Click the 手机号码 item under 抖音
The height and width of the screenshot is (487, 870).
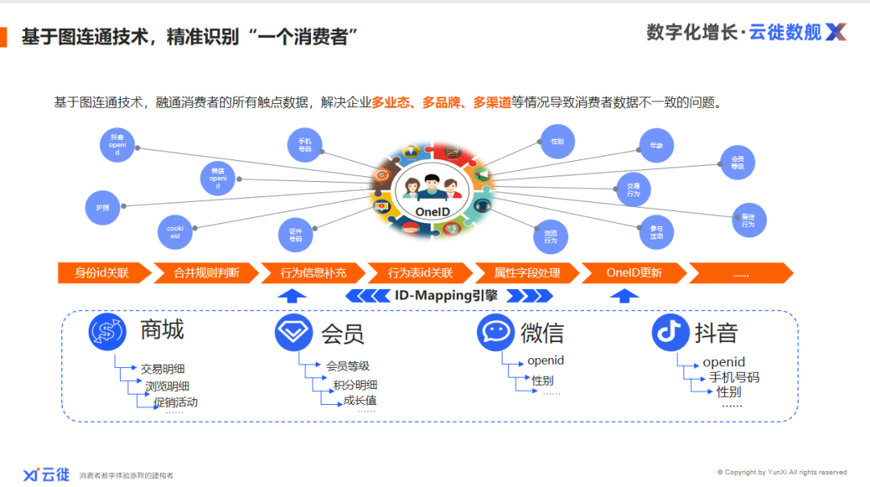[x=734, y=378]
